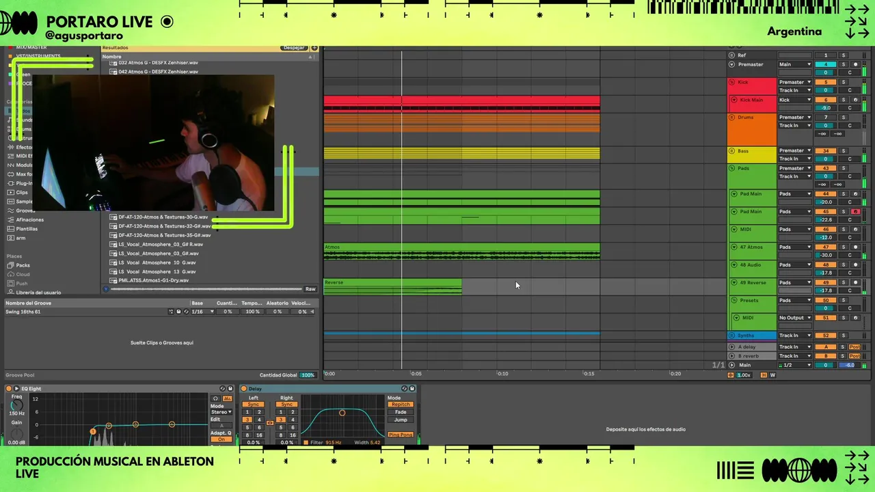Arm the 48 Audio track
Image resolution: width=875 pixels, height=492 pixels.
(855, 264)
